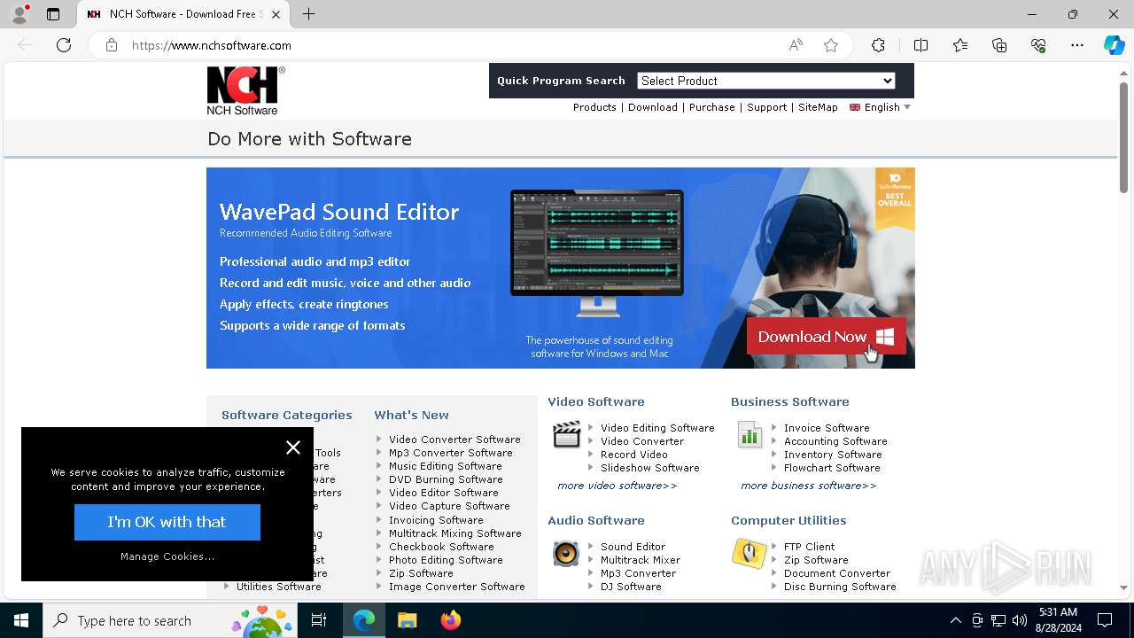View site information lock icon

tap(112, 45)
